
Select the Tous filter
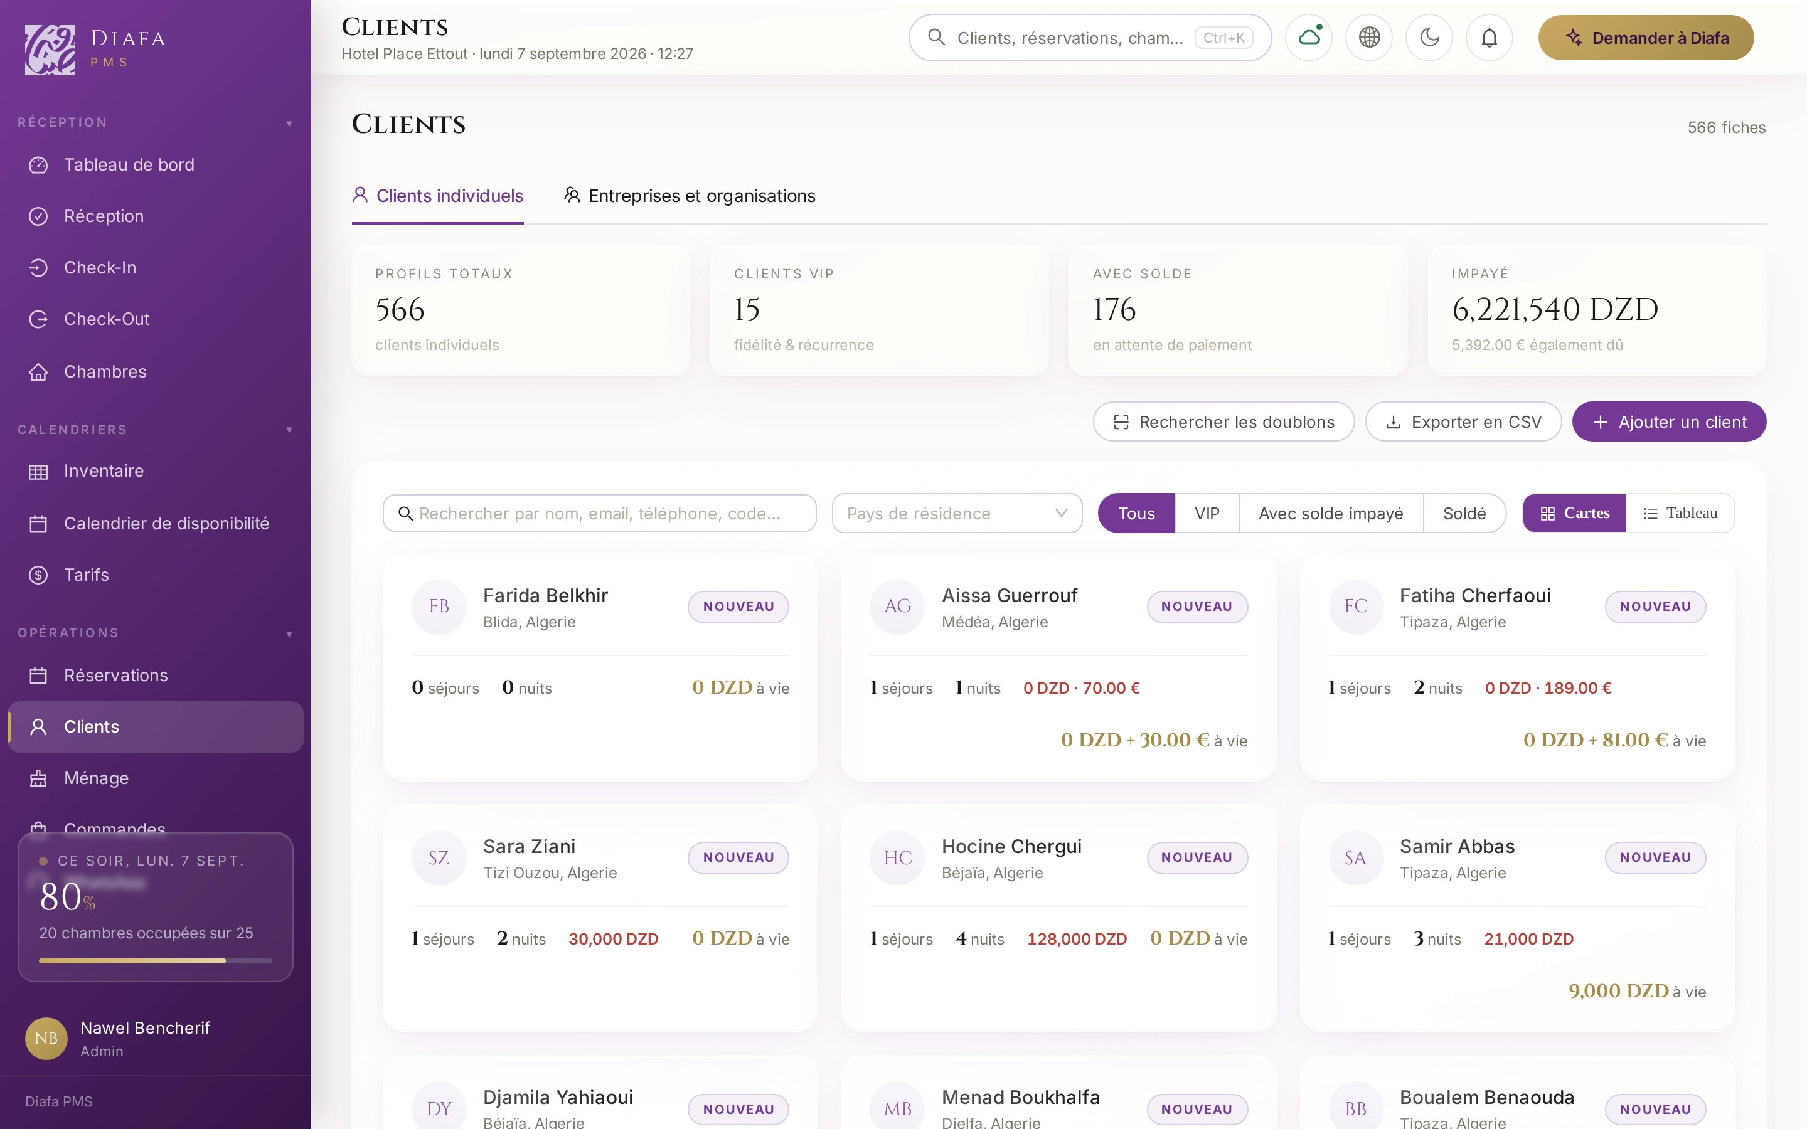tap(1136, 513)
